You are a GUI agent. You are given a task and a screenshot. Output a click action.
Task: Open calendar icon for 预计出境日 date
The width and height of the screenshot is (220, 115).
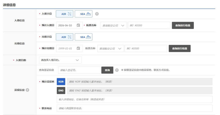[78, 48]
